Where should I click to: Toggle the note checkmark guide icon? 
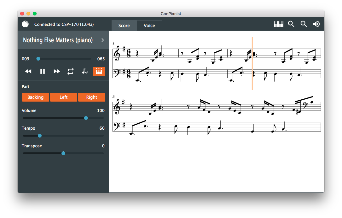point(85,71)
